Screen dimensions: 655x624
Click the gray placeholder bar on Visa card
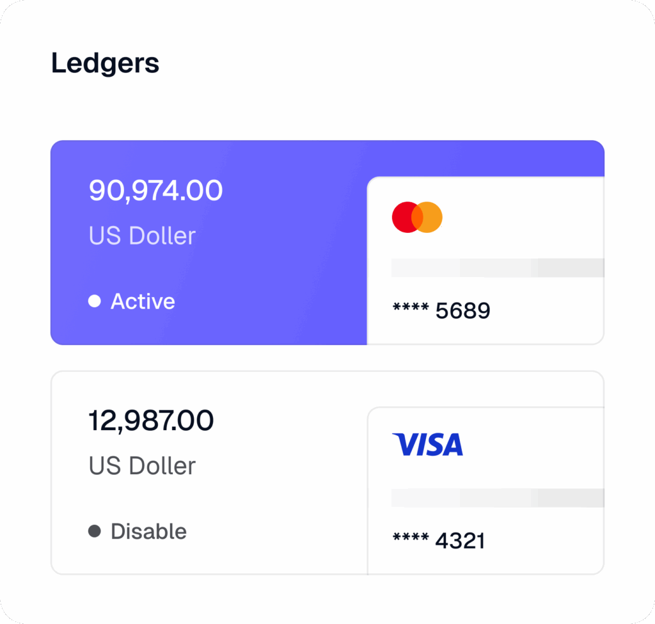point(498,498)
